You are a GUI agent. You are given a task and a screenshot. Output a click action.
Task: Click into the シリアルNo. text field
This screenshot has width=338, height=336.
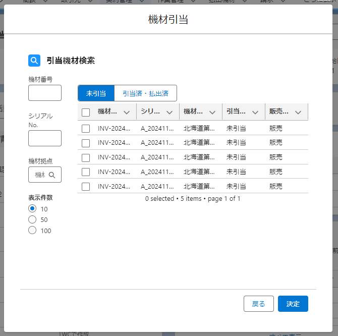[45, 138]
